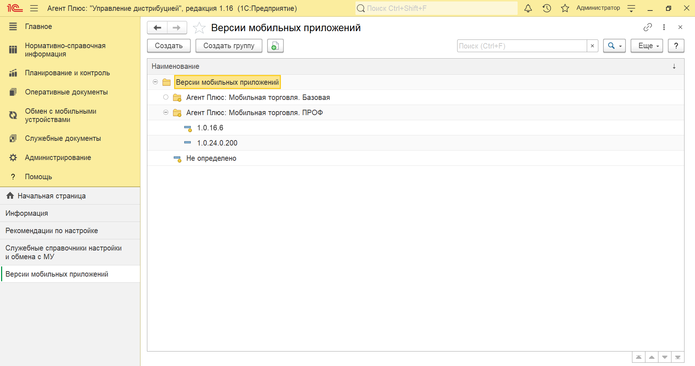Open the Еще dropdown menu

click(647, 46)
